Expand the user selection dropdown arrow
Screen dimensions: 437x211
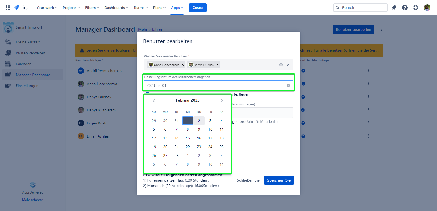click(288, 65)
